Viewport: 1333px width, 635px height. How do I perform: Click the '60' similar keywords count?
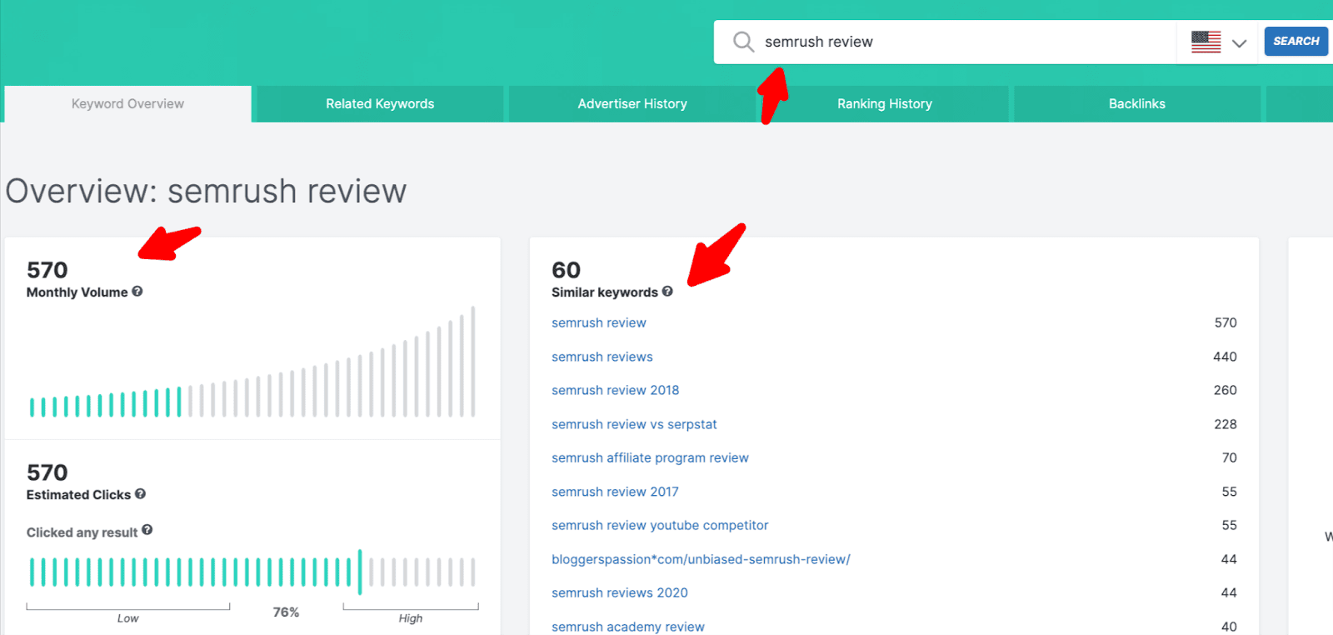[x=566, y=270]
